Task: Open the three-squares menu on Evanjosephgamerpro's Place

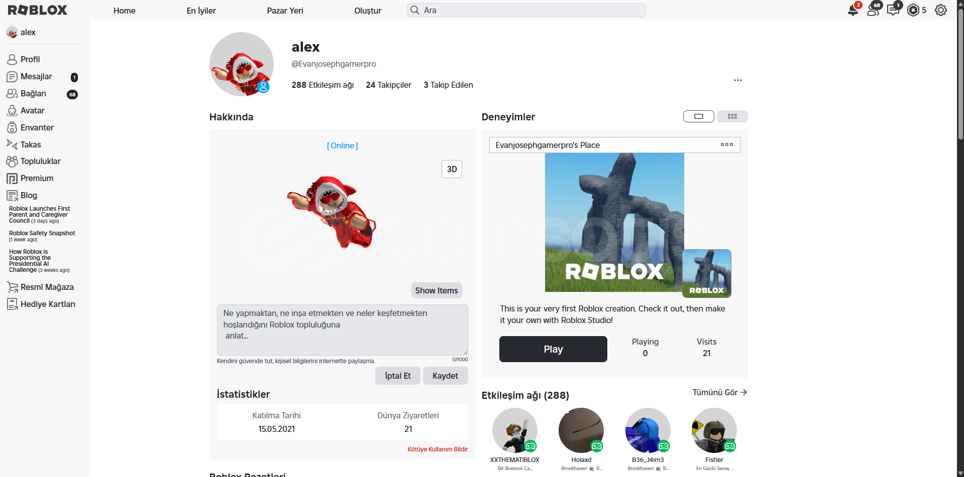Action: (x=727, y=144)
